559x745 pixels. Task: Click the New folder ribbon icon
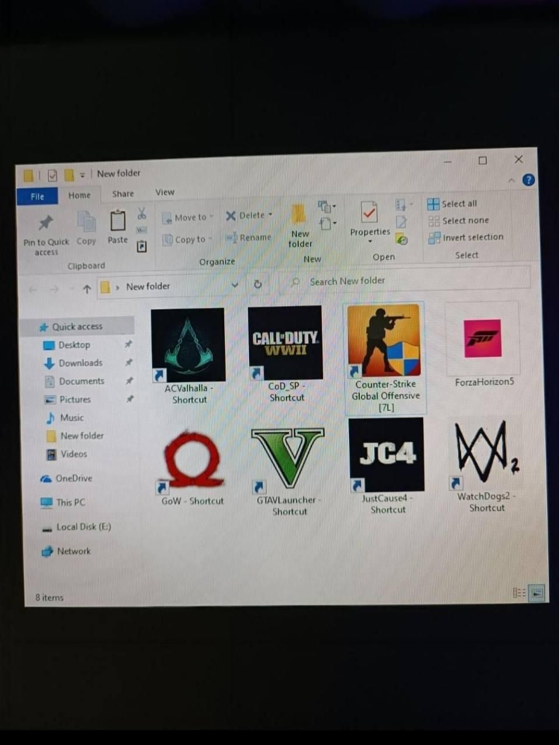pos(299,214)
